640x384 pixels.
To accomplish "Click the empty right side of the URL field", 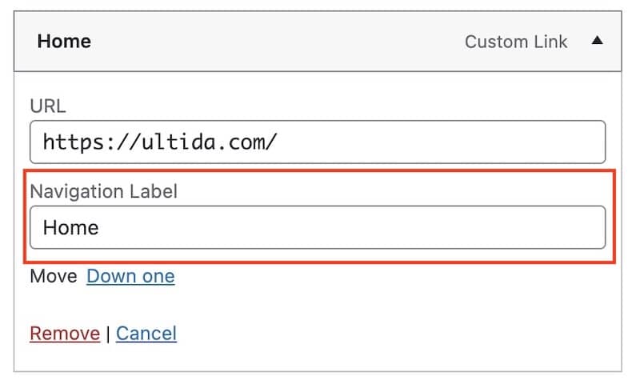I will [441, 142].
